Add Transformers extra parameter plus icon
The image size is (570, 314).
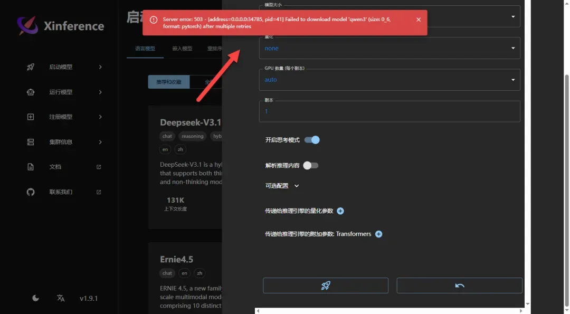(x=378, y=234)
